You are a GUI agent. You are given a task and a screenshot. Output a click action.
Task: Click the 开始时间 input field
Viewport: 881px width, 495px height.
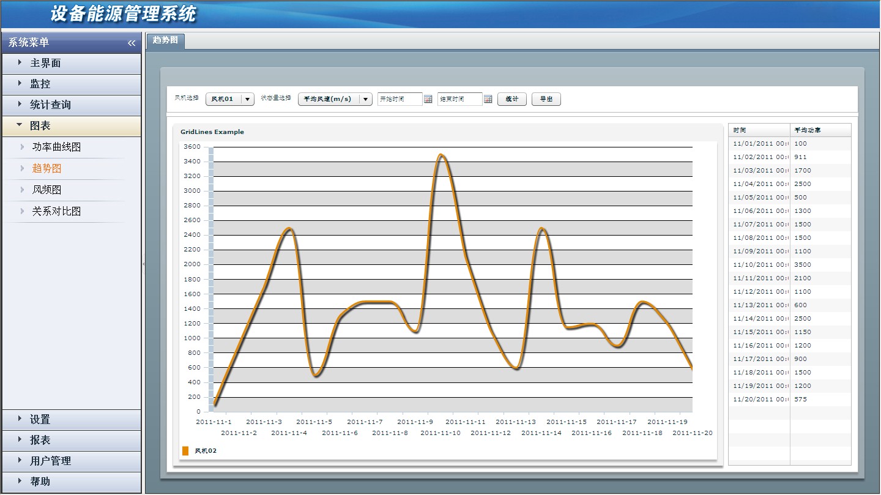tap(400, 99)
